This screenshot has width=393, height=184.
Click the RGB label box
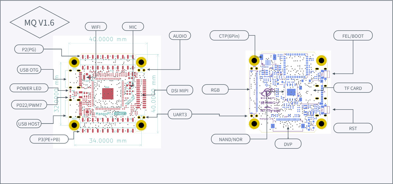tap(215, 89)
